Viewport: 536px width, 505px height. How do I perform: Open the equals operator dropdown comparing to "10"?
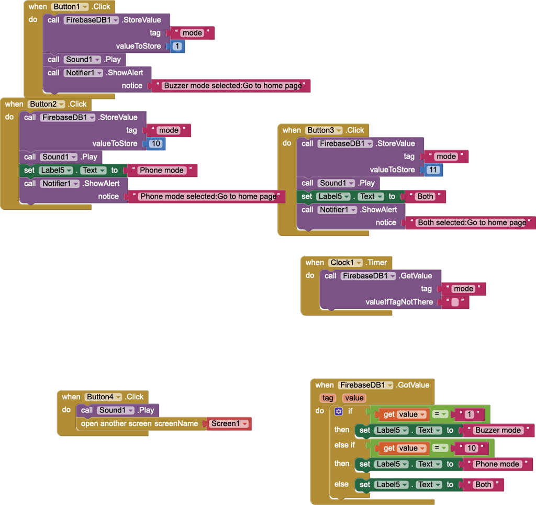[443, 448]
